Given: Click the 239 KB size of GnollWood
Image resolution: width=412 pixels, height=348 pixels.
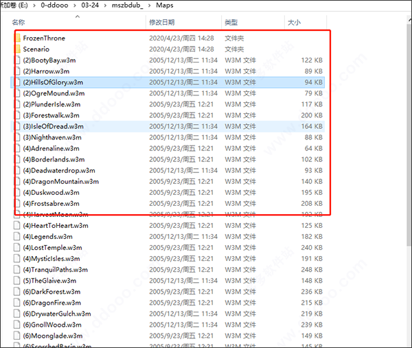Looking at the screenshot, I should pos(312,325).
